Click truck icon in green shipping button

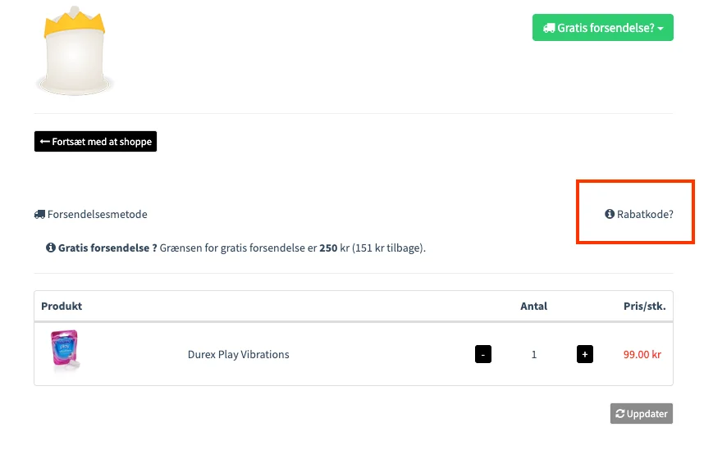[x=549, y=28]
